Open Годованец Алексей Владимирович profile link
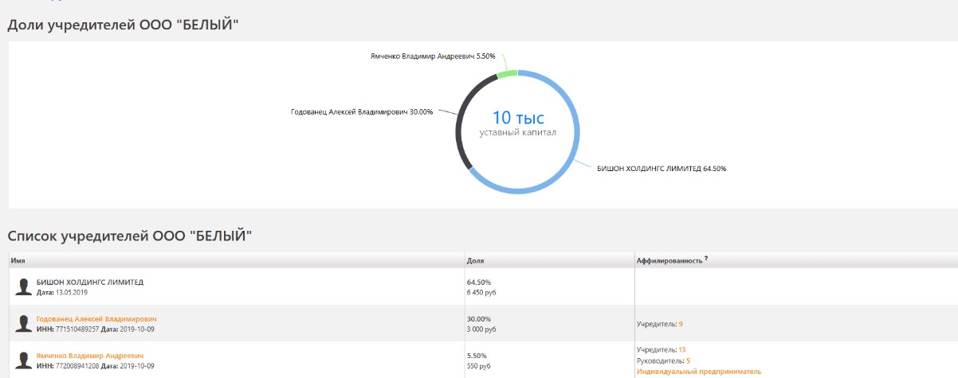Screen dimensions: 958x378 pyautogui.click(x=96, y=318)
